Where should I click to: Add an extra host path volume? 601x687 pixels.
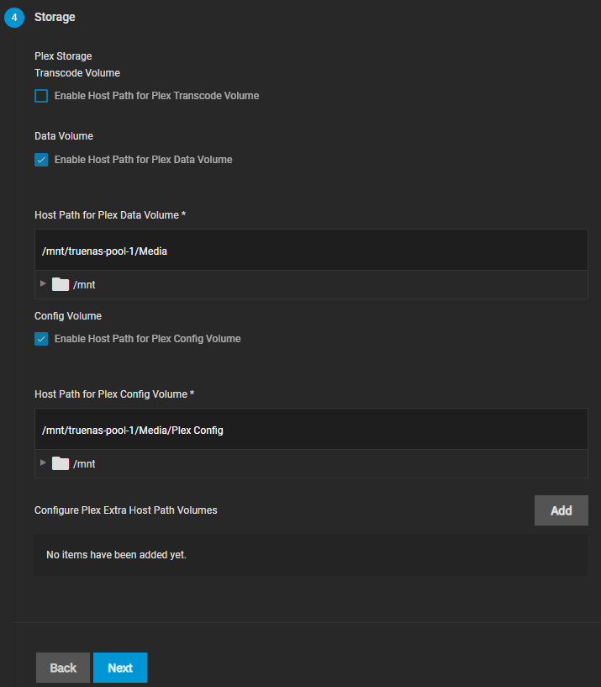(x=561, y=510)
